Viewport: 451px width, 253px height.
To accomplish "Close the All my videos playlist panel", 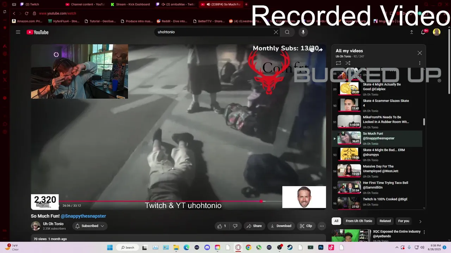I will pyautogui.click(x=420, y=53).
